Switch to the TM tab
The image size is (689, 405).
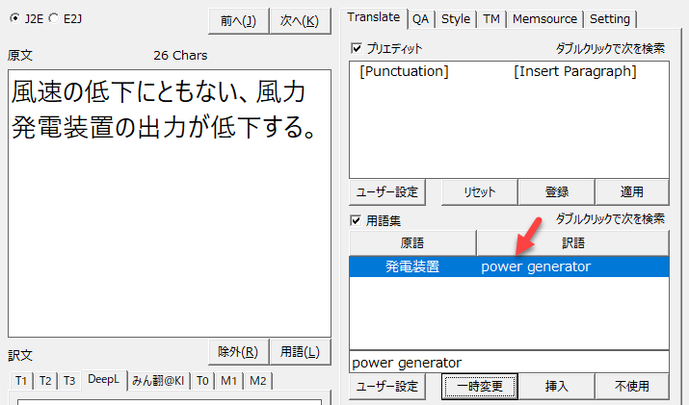(491, 18)
